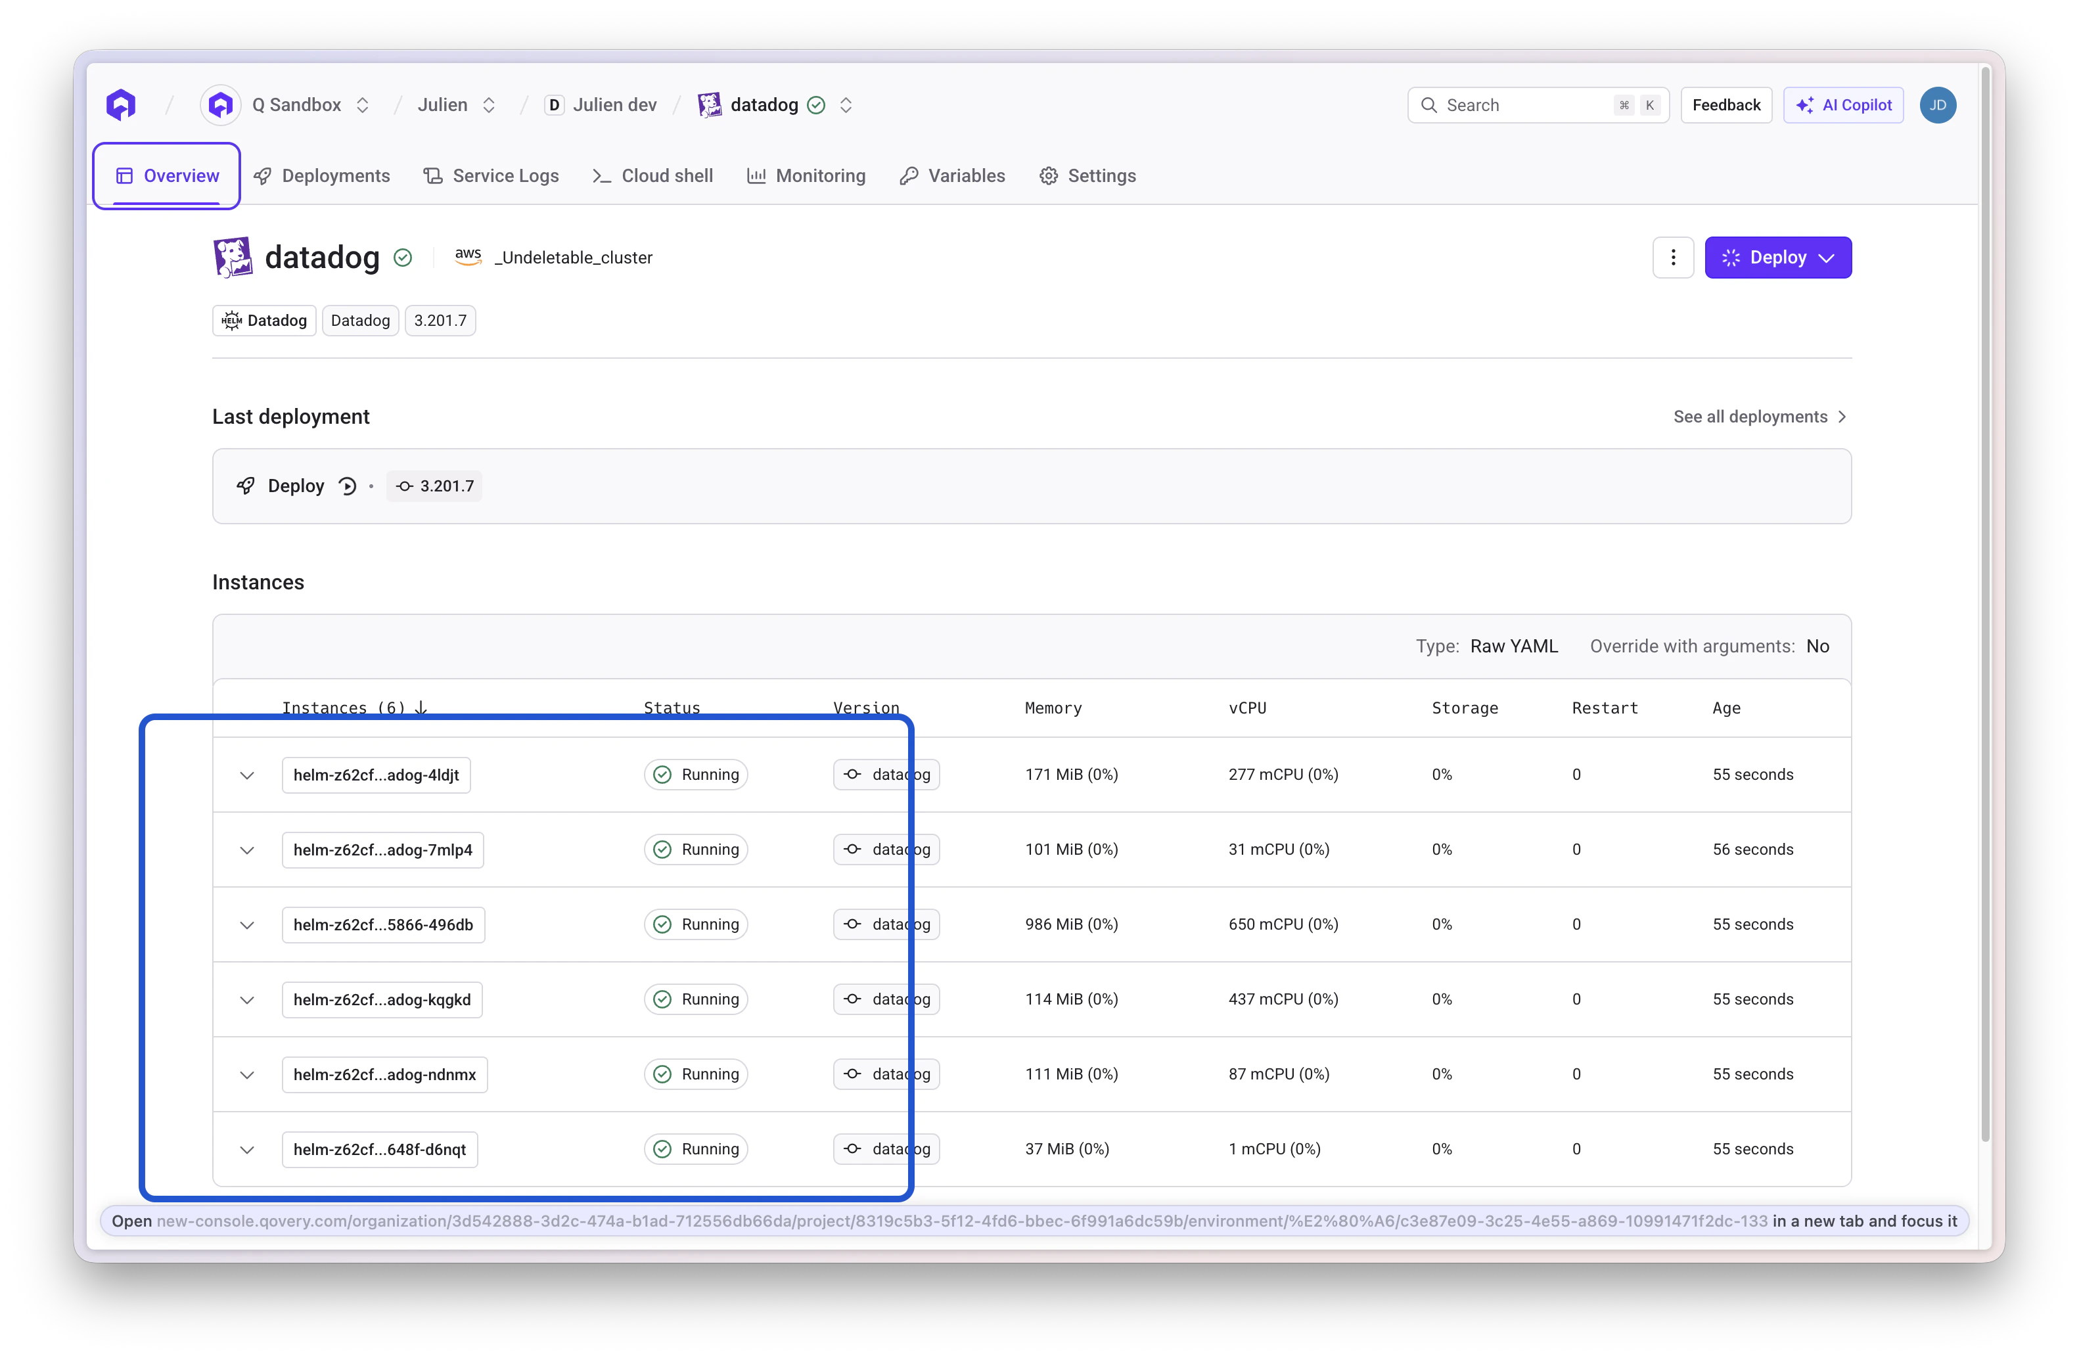Viewport: 2079px width, 1360px height.
Task: Open the Service Logs tab
Action: [x=491, y=175]
